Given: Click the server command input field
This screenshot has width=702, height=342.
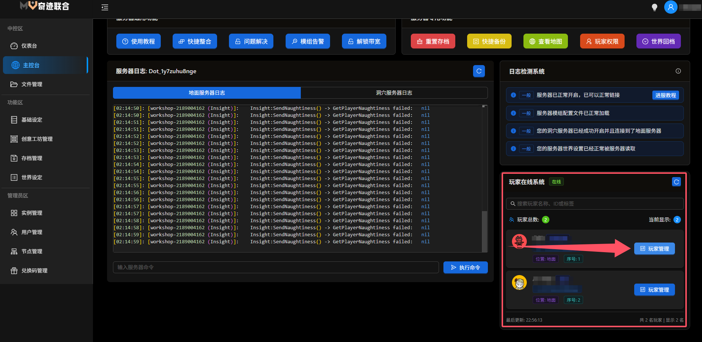Looking at the screenshot, I should pos(276,267).
